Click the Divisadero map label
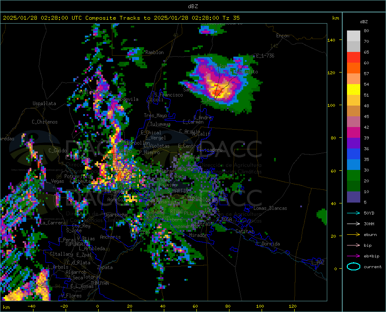 click(209, 150)
